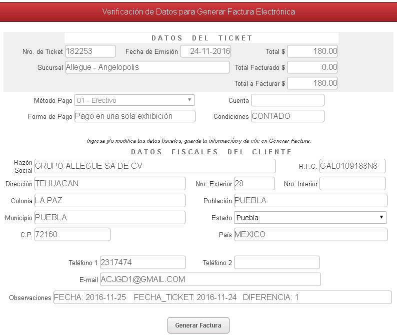Click the C.P. postal code field
This screenshot has height=335, width=397.
pos(72,235)
